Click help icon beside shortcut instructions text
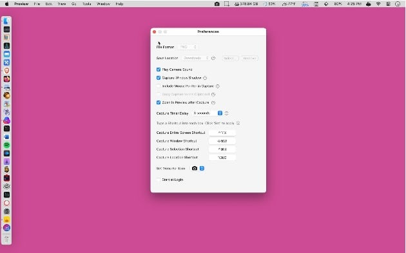Screen dimensions: 406x253 [238, 123]
